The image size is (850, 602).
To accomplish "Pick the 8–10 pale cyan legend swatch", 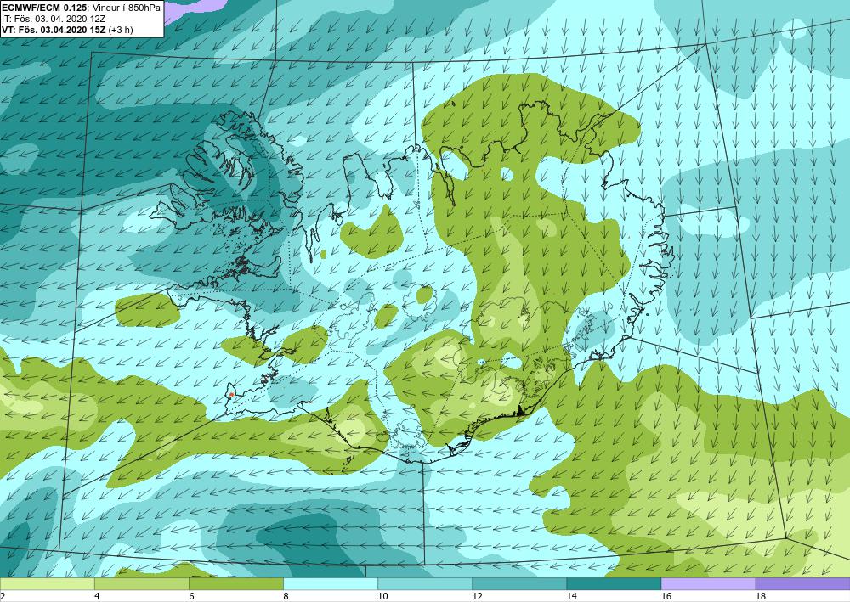I will [331, 583].
